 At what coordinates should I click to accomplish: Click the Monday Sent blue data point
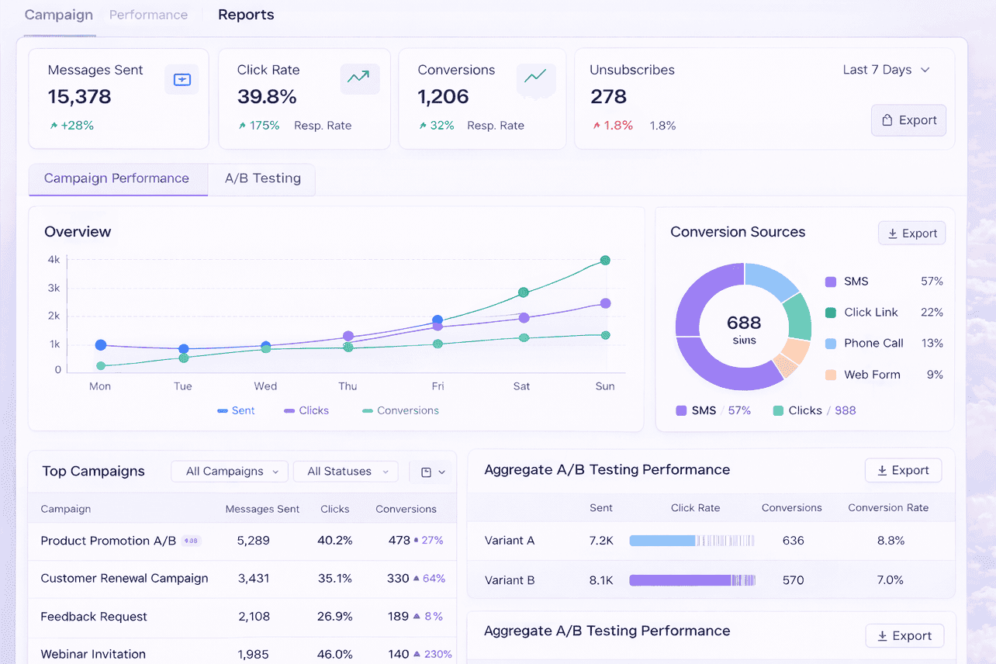(x=101, y=345)
